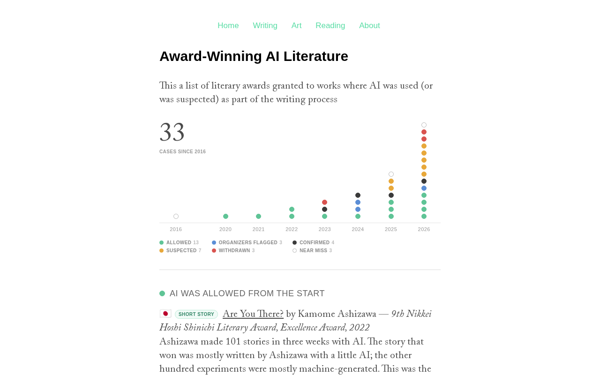Select the CONFIRMED legend entry
The width and height of the screenshot is (600, 375).
[x=314, y=243]
